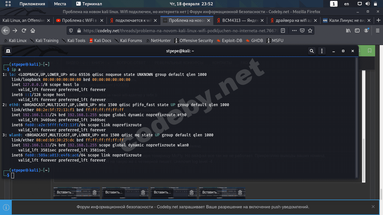The height and width of the screenshot is (215, 383).
Task: Click the URL address bar field
Action: pyautogui.click(x=179, y=31)
